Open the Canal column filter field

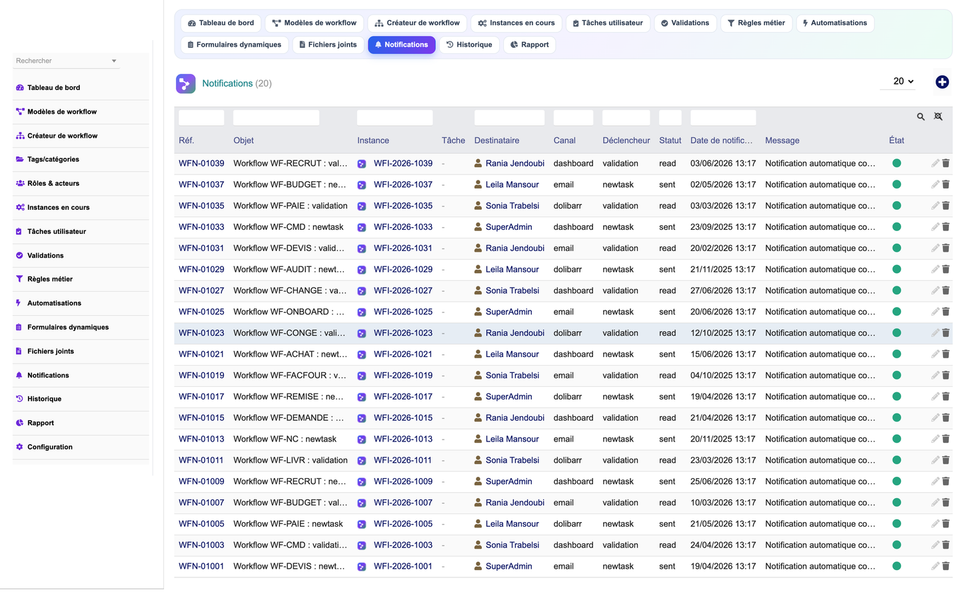pyautogui.click(x=573, y=118)
